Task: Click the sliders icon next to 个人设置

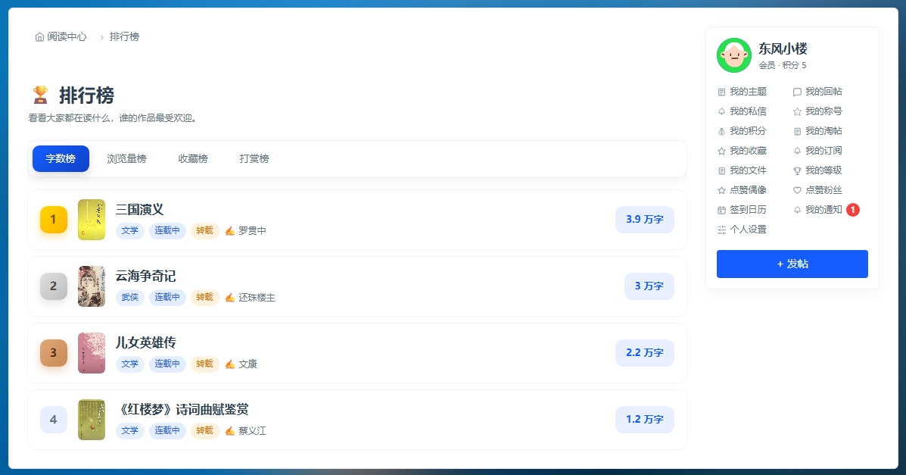Action: (721, 230)
